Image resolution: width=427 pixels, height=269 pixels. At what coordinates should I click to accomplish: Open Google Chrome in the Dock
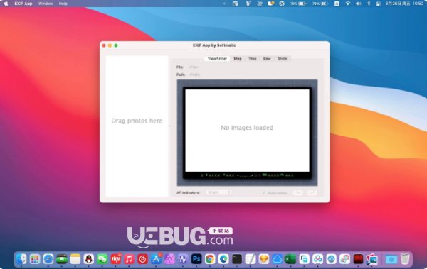tap(210, 259)
